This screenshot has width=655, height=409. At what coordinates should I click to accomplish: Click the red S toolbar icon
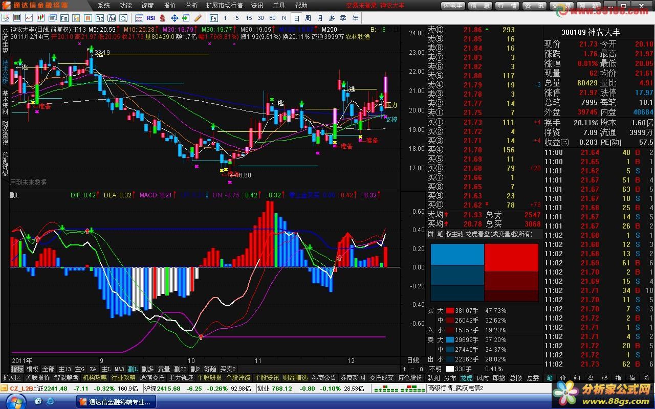[162, 18]
